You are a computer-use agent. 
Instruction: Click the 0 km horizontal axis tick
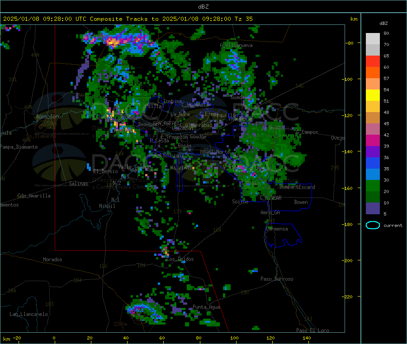coord(54,338)
